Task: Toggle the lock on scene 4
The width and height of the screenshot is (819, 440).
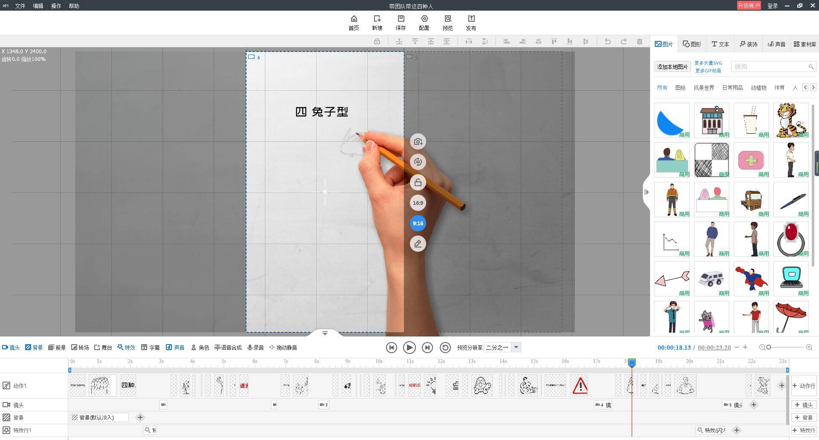Action: click(418, 182)
